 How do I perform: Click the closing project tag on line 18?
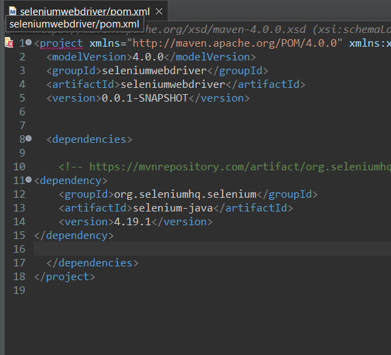65,277
